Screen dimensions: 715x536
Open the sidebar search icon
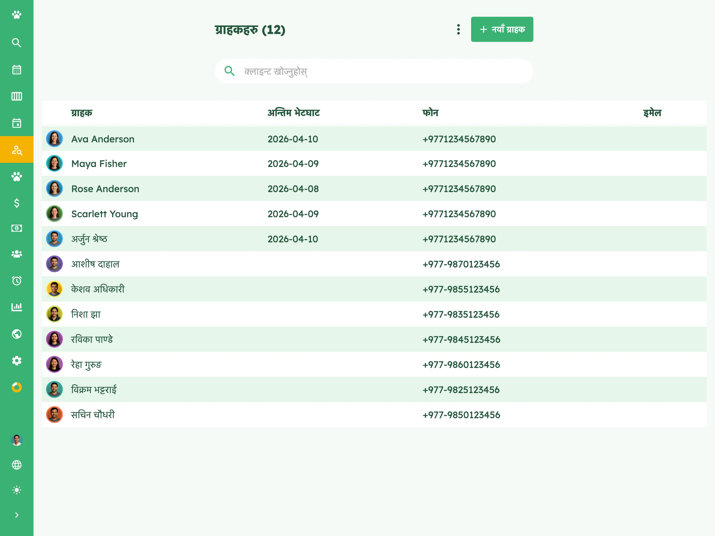click(x=16, y=43)
